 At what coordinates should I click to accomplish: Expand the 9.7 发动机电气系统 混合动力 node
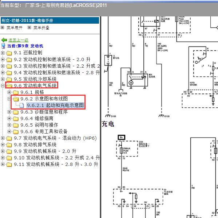(x=3, y=138)
